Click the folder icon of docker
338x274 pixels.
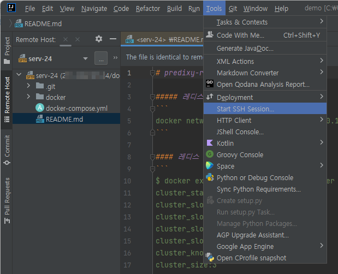[40, 97]
